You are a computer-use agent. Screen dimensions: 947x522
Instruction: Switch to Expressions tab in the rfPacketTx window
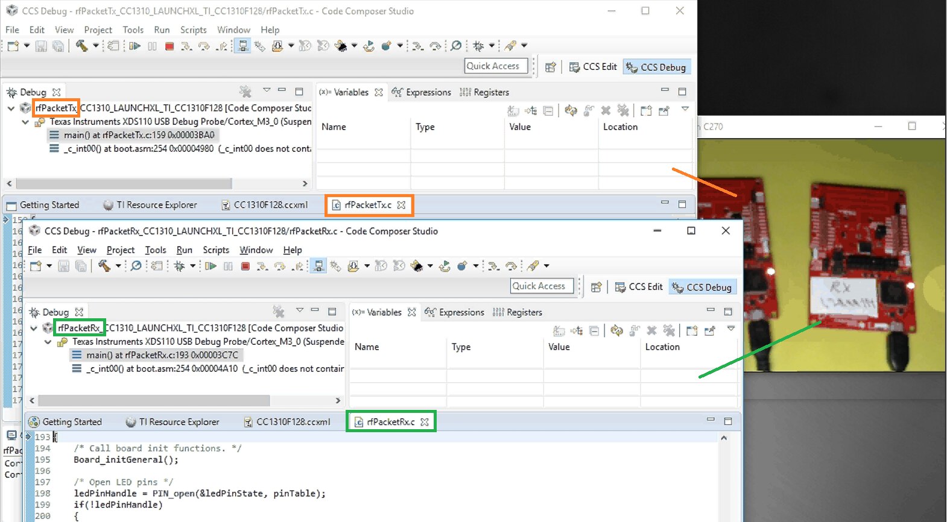422,92
